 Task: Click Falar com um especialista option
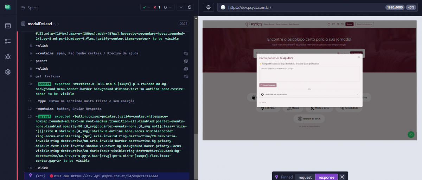[309, 95]
